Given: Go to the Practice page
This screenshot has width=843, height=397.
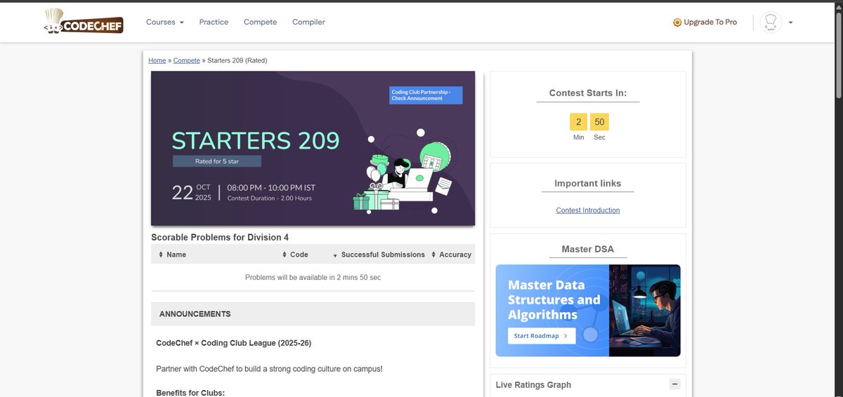Looking at the screenshot, I should [214, 22].
